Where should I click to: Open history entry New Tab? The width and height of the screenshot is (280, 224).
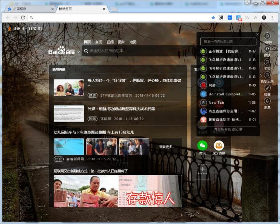tap(228, 103)
